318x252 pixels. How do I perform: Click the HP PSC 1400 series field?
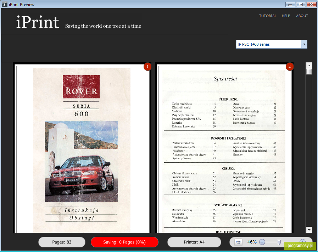(269, 44)
